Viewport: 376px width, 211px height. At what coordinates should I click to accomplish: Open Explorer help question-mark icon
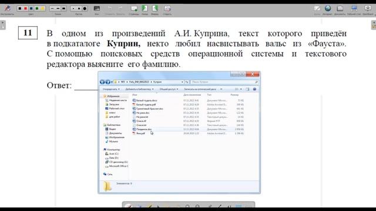click(254, 89)
